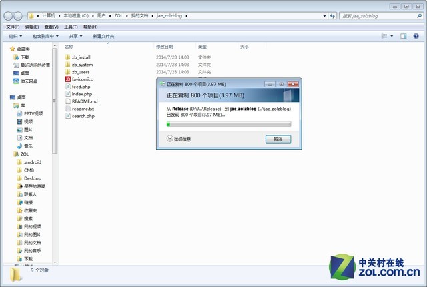This screenshot has height=287, width=427.
Task: Open the 组织 dropdown menu
Action: point(15,36)
